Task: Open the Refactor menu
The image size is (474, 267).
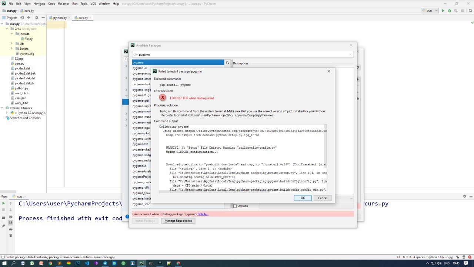Action: (64, 4)
